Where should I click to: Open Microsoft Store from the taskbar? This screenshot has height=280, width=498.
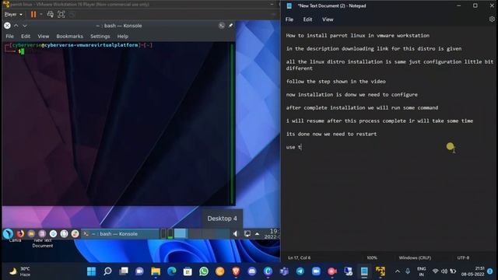click(188, 271)
